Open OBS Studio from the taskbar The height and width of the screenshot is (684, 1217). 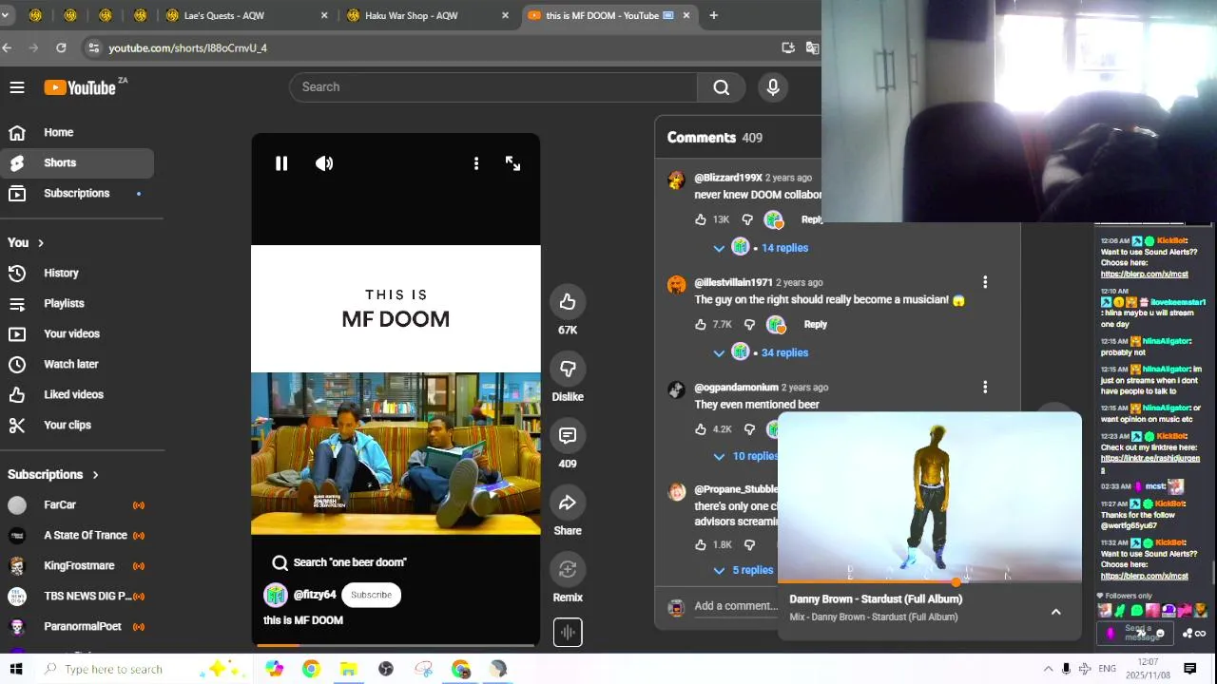(386, 669)
